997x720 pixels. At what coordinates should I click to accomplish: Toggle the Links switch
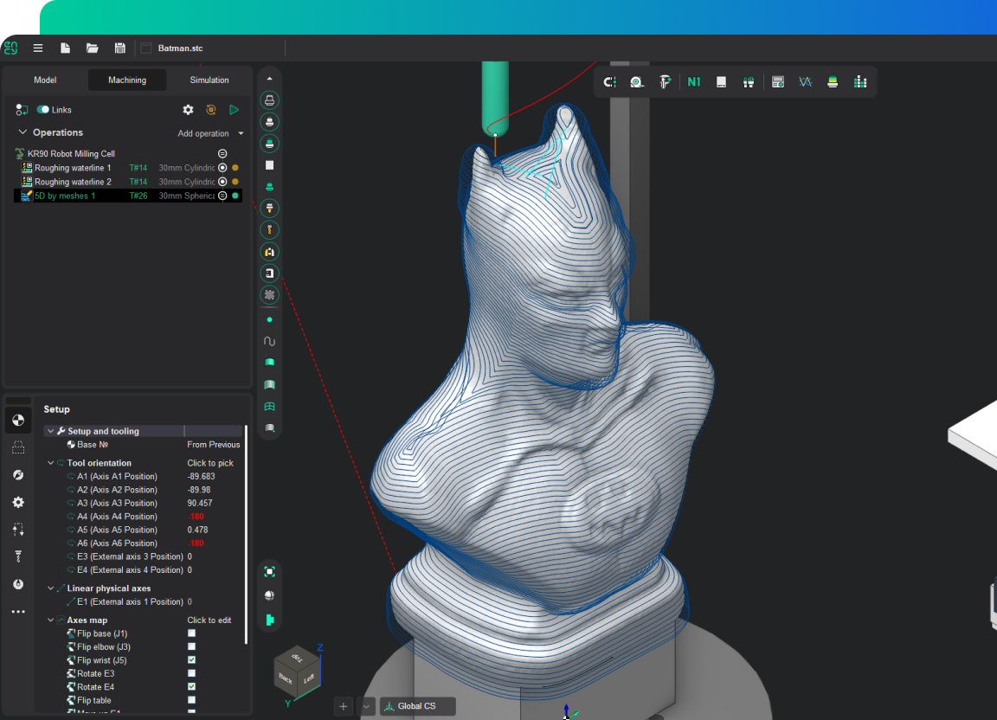[x=43, y=110]
